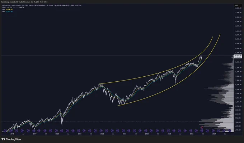Click the purple event marker above 2024 label

coord(146,131)
